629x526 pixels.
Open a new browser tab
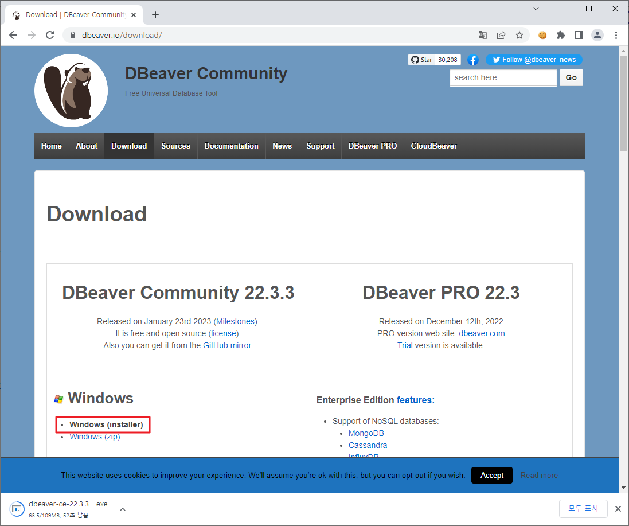(155, 15)
